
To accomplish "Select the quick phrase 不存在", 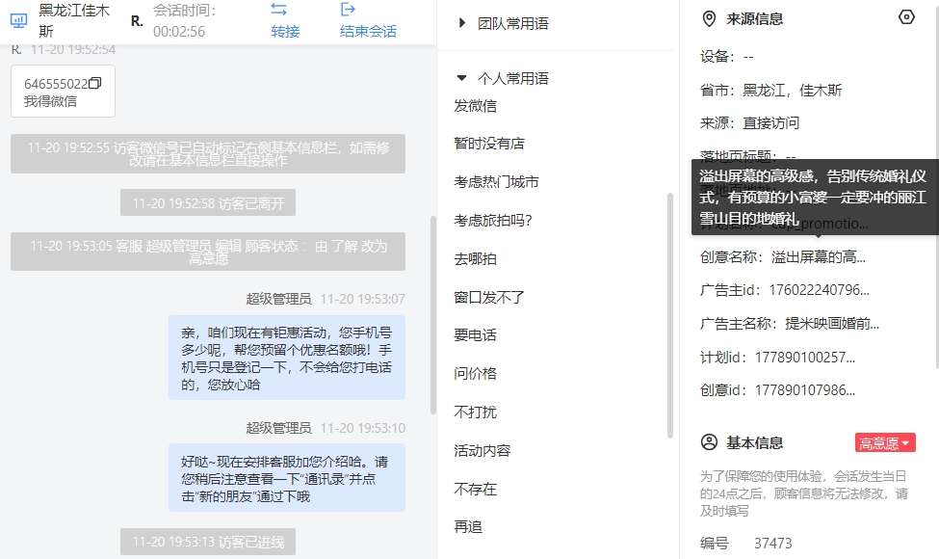I will 476,489.
